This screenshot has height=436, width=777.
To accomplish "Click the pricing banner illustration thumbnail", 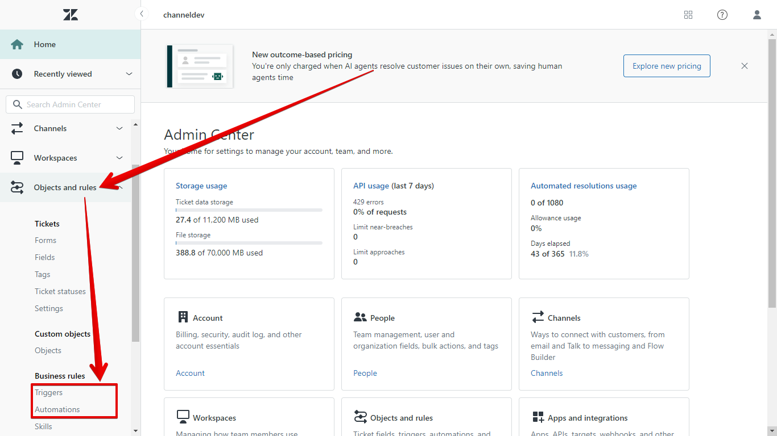I will coord(200,66).
